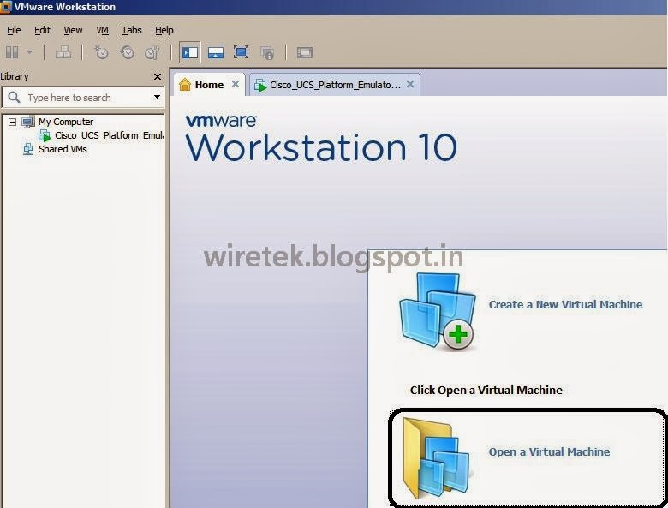The width and height of the screenshot is (668, 508).
Task: Click the suspend/power toolbar icon
Action: [x=12, y=52]
